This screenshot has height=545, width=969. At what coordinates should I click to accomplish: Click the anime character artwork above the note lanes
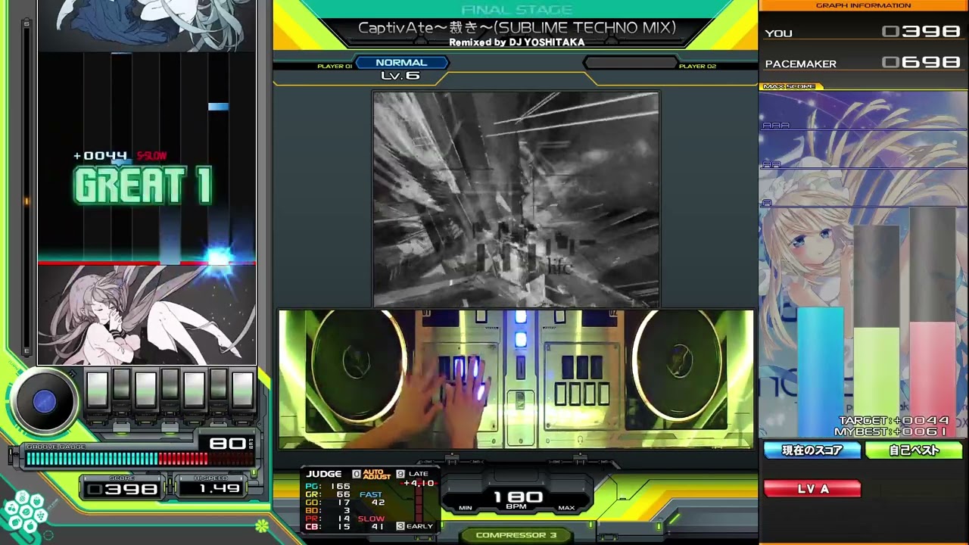pos(148,25)
